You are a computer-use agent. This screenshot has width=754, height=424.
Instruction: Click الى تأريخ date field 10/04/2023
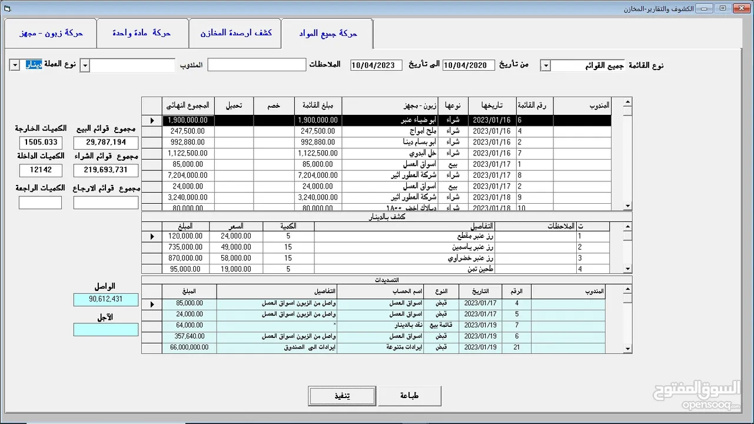tap(376, 65)
